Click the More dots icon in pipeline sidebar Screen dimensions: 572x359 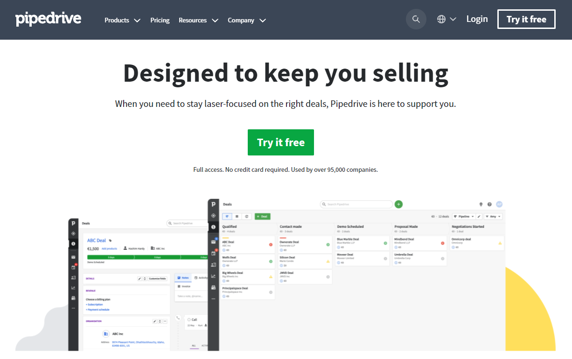(x=213, y=298)
